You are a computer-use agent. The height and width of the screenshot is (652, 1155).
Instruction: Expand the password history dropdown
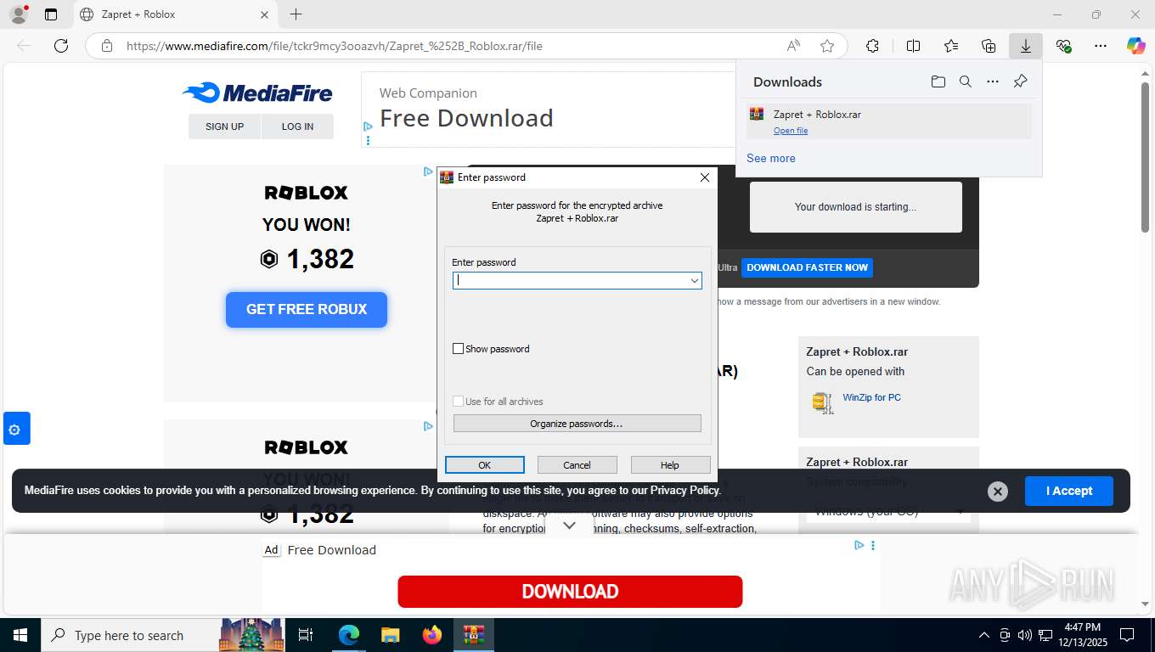click(694, 280)
